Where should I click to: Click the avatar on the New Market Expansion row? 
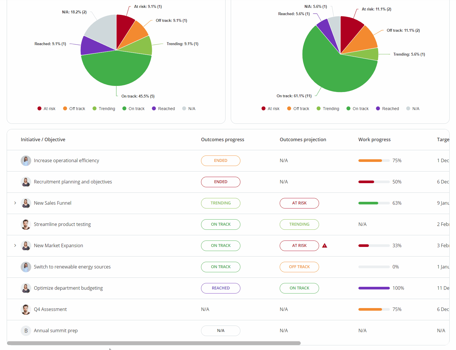(x=26, y=245)
